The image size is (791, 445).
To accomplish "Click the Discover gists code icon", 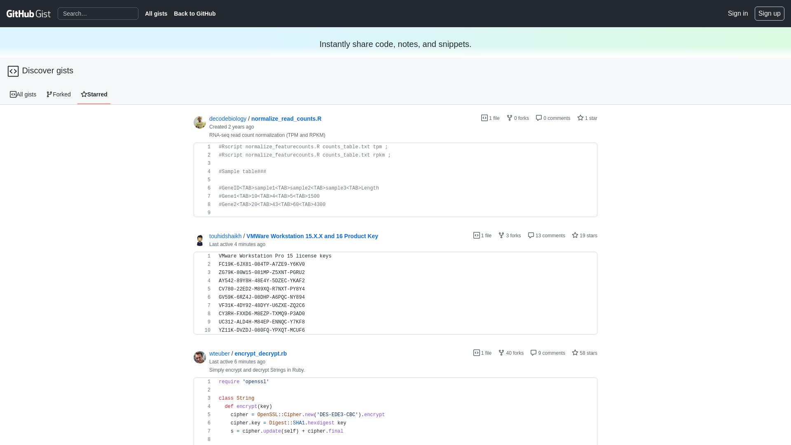I will [x=13, y=71].
